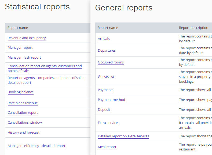The width and height of the screenshot is (212, 155).
Task: Open the Cancellations window report
Action: point(25,123)
